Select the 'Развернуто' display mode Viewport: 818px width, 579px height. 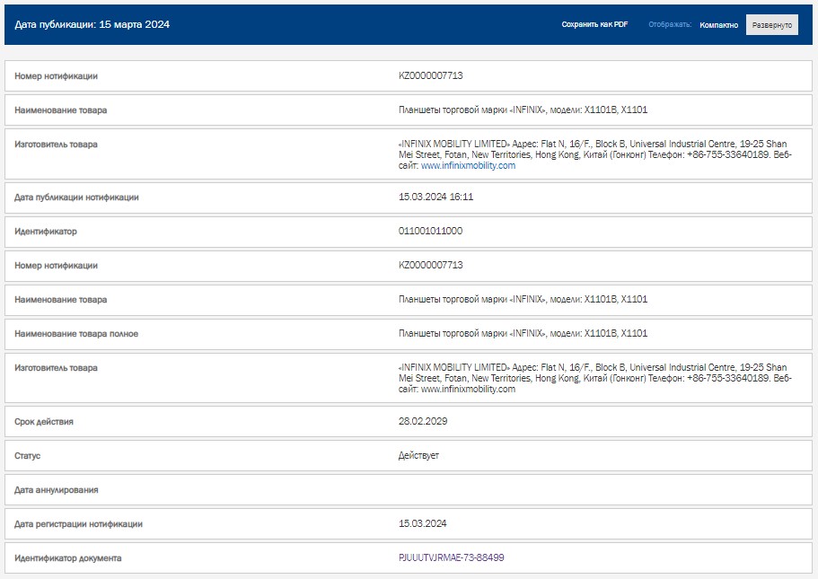coord(772,25)
